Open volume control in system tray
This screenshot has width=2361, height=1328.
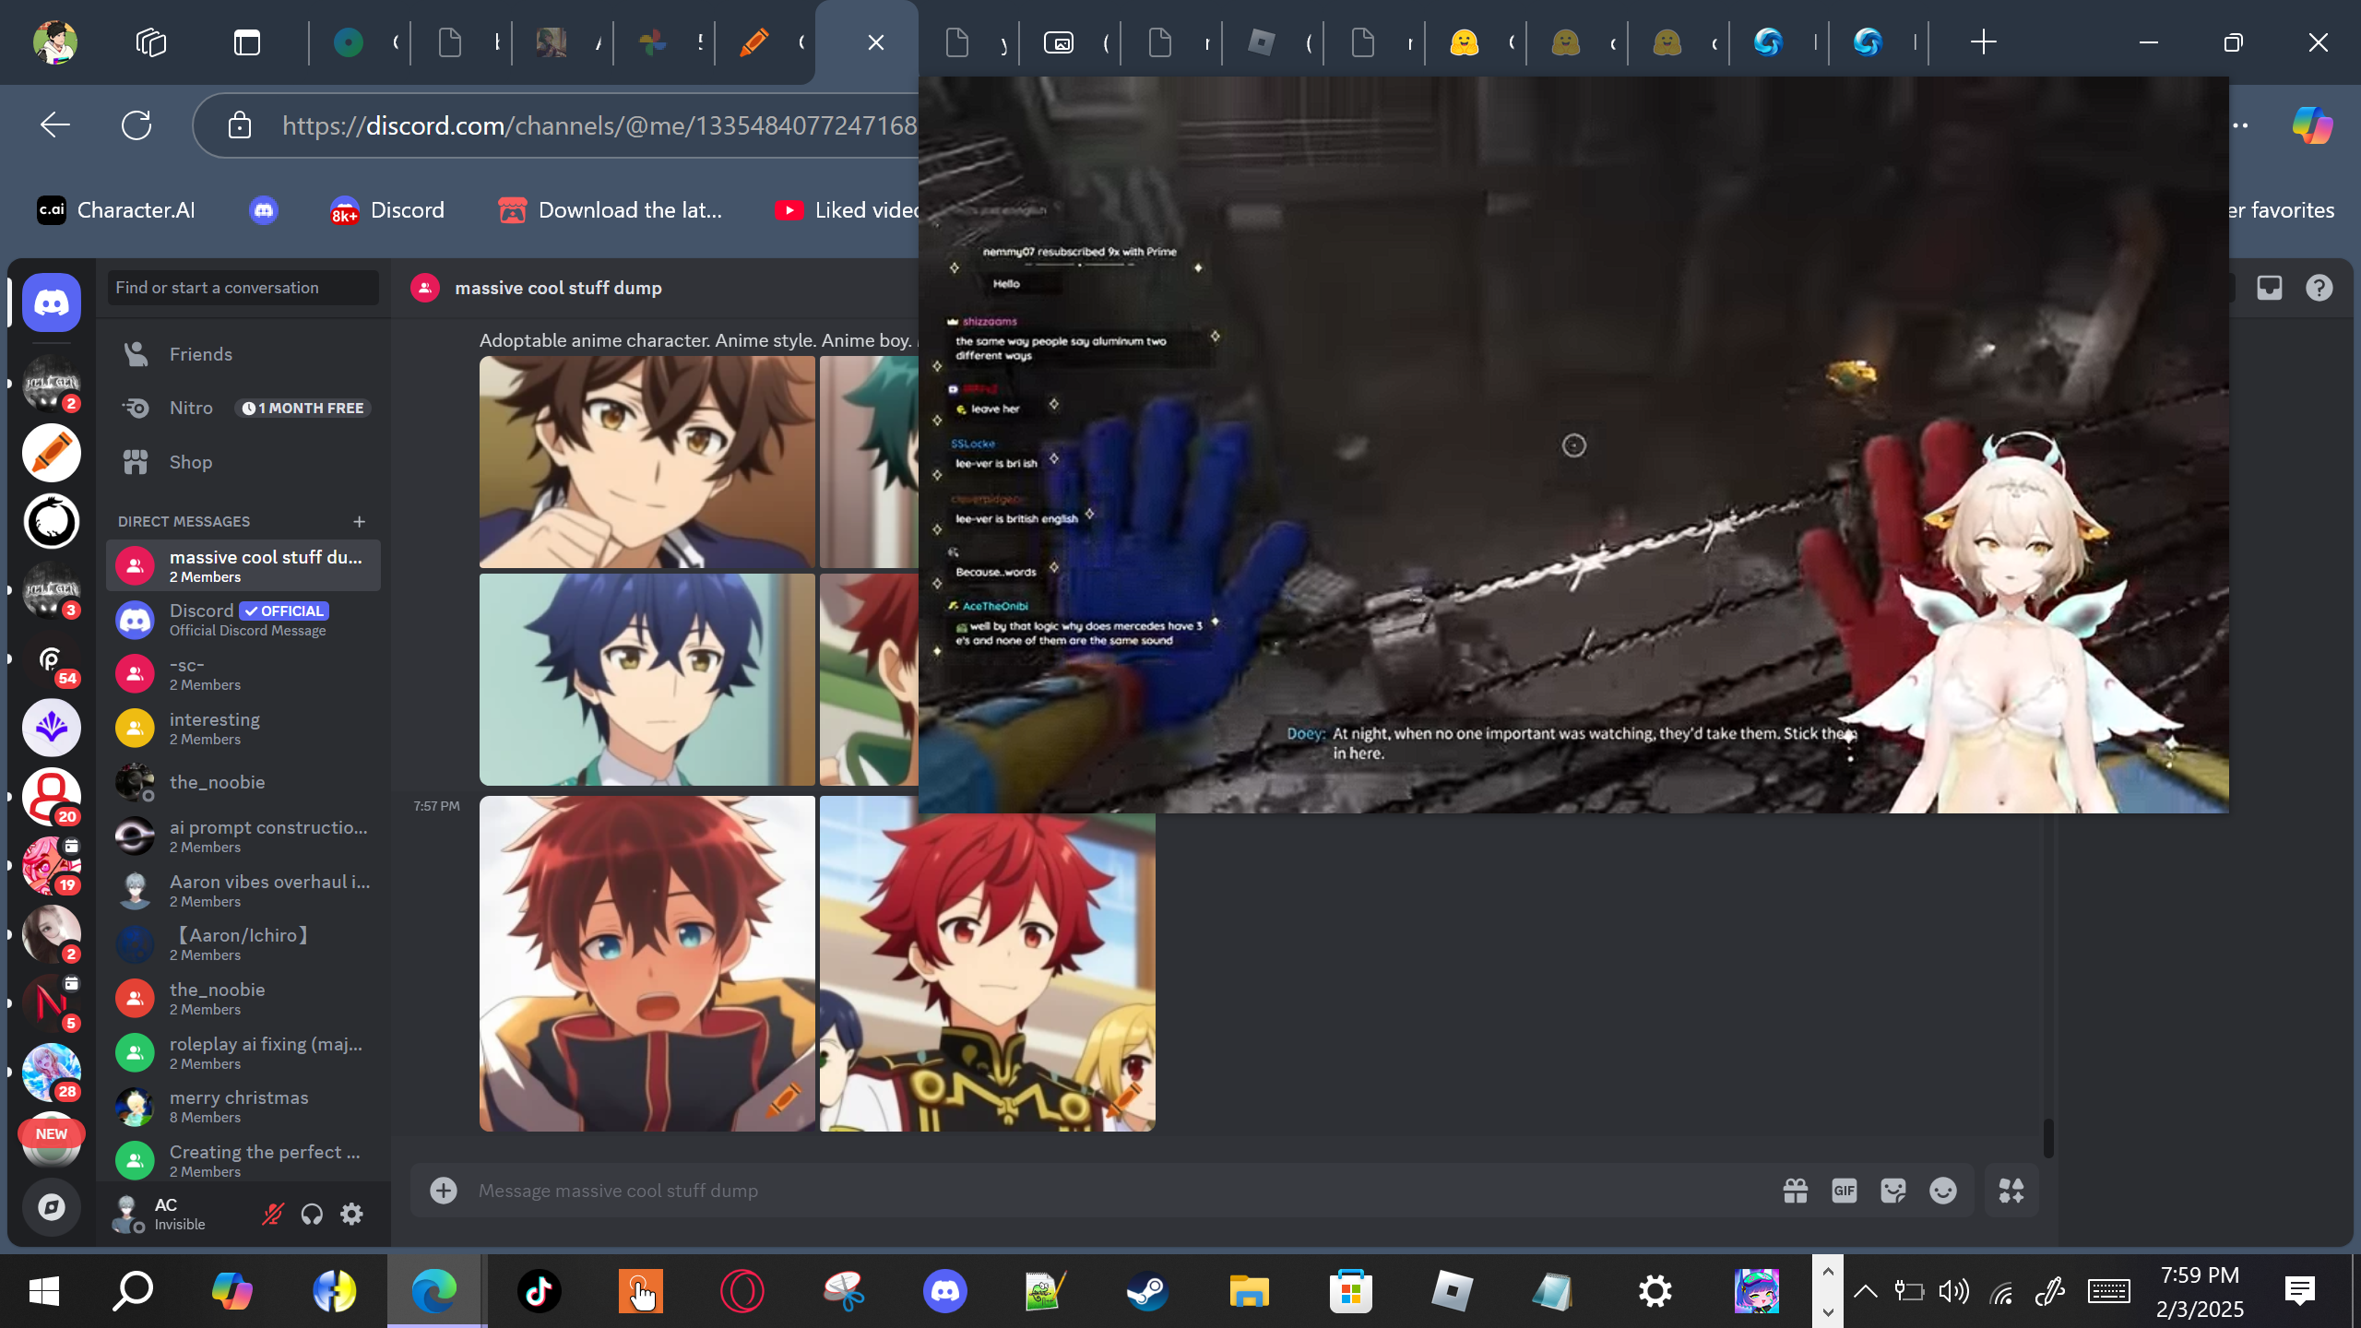coord(1953,1291)
